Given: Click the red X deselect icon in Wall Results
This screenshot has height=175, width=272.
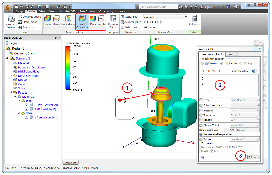Looking at the screenshot, I should [209, 71].
